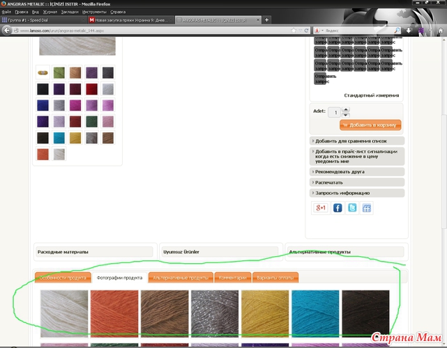Open the Журнал menu
The width and height of the screenshot is (447, 348).
click(50, 12)
